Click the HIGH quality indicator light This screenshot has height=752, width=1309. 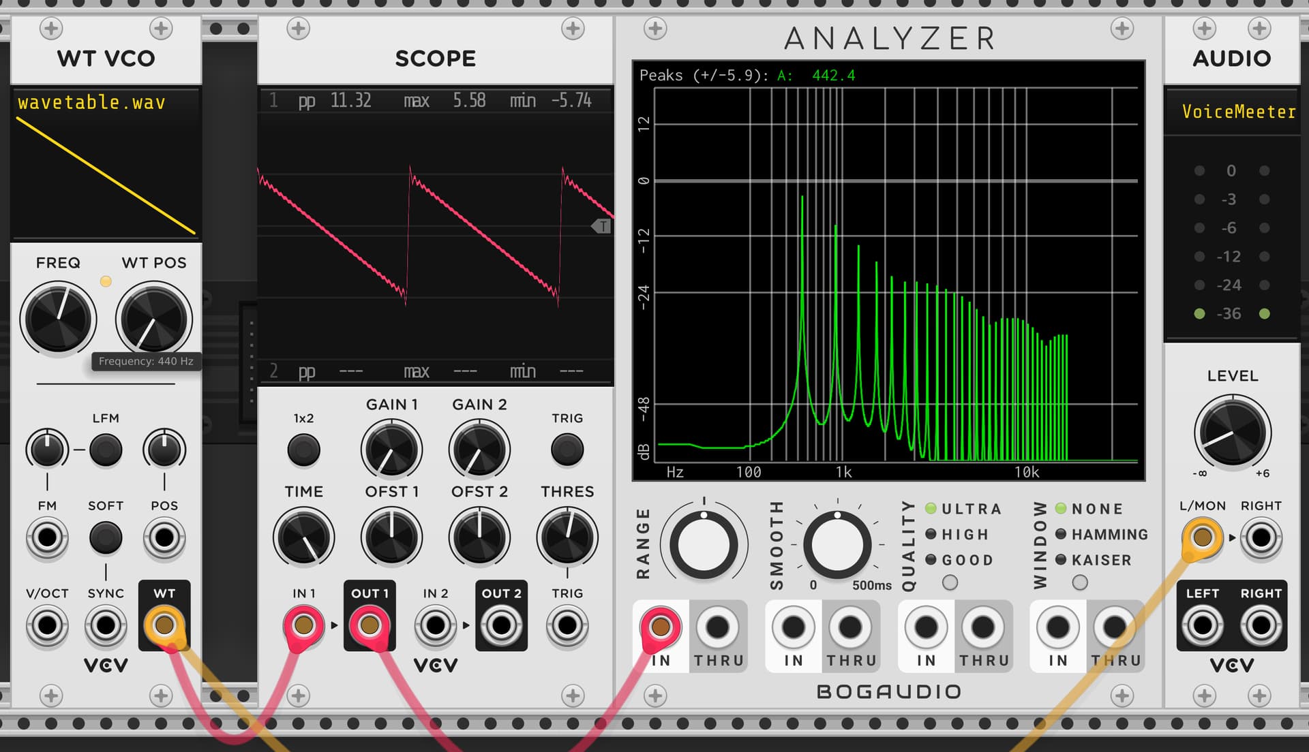point(931,534)
